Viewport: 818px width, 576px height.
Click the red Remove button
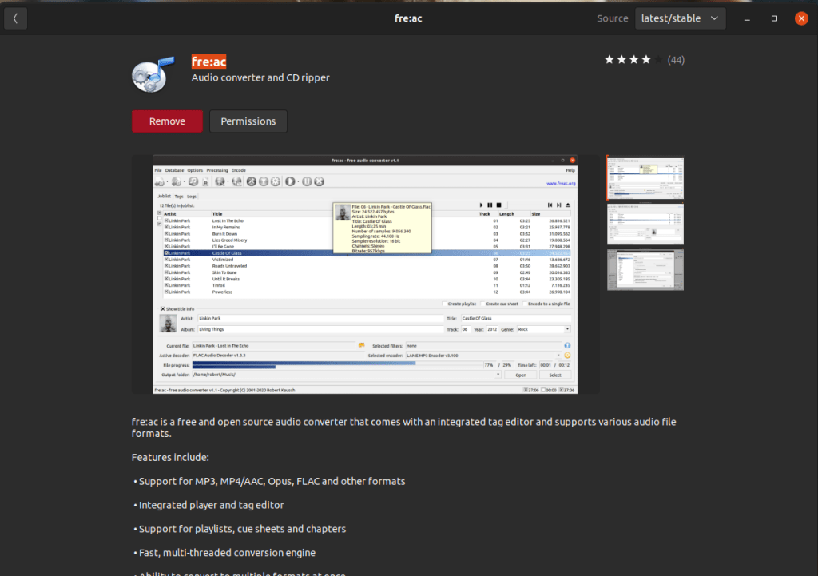[167, 121]
